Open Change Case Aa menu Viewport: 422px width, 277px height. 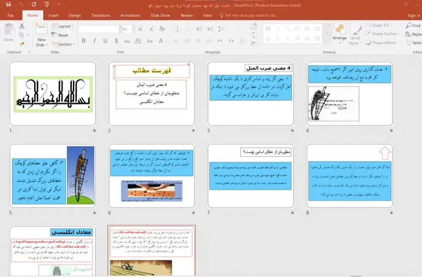(150, 41)
